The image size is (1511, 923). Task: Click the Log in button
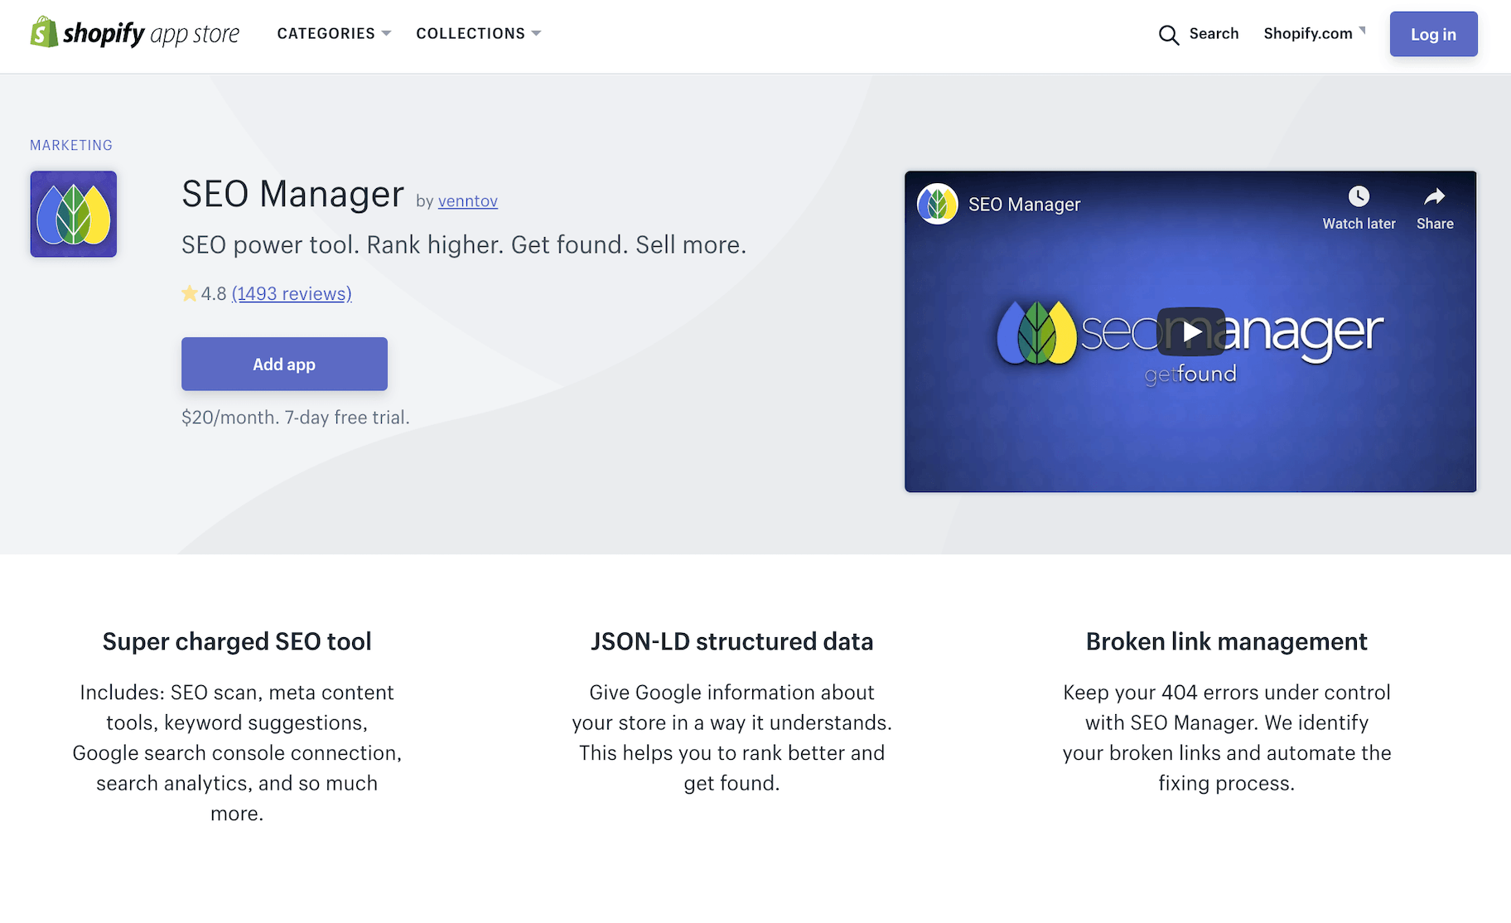1432,34
